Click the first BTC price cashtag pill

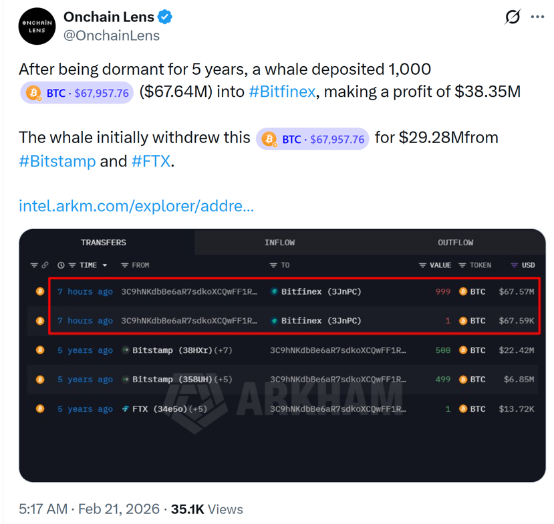(77, 93)
